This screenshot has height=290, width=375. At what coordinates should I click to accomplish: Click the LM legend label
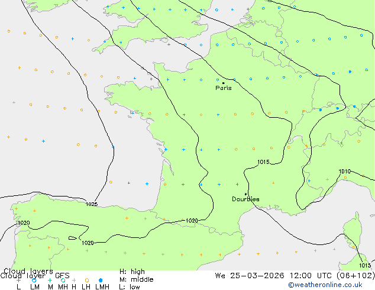[35, 286]
